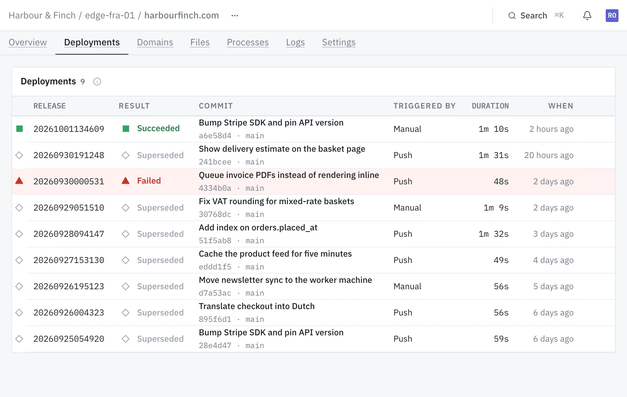View the Logs tab
Image resolution: width=627 pixels, height=397 pixels.
(295, 42)
